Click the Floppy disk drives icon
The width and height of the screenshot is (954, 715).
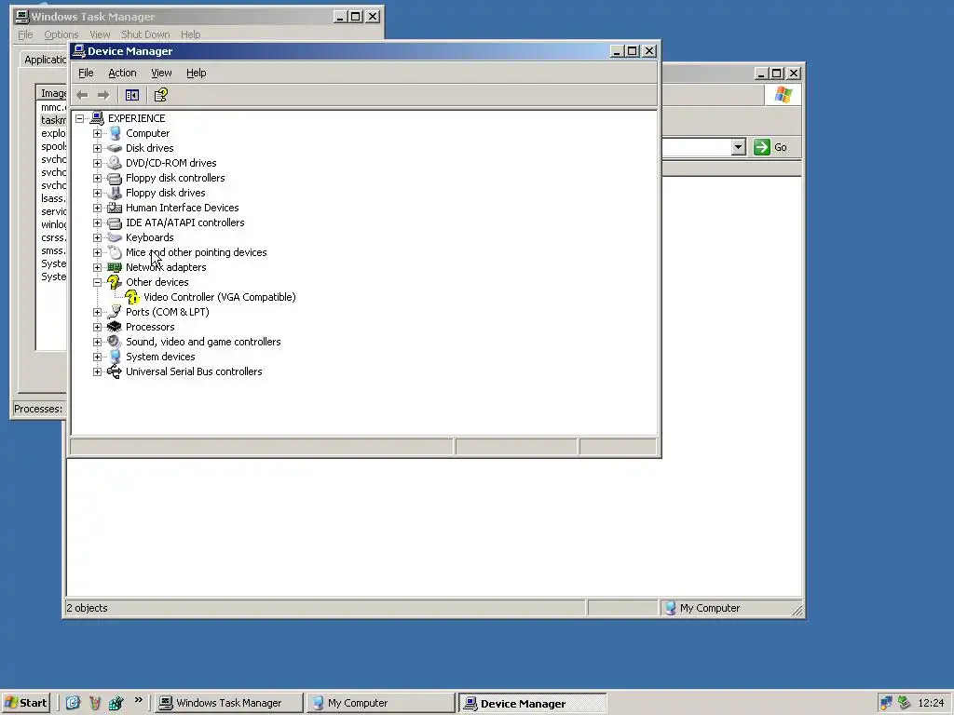(115, 193)
